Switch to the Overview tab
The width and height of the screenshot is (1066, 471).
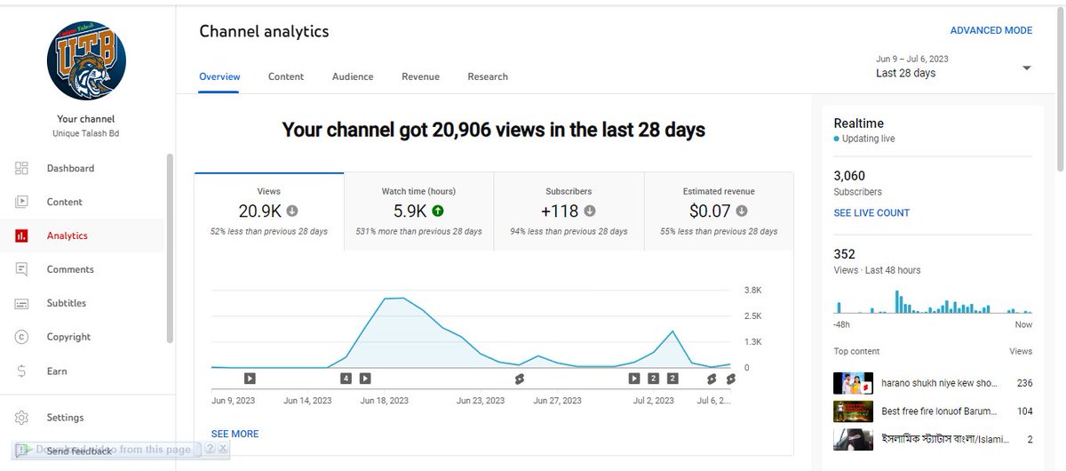[219, 77]
